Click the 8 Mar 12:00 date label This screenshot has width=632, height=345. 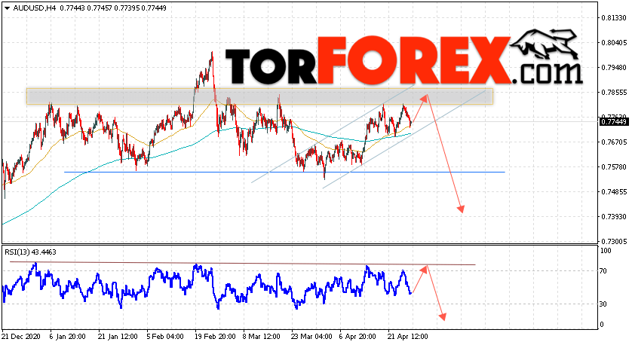261,337
